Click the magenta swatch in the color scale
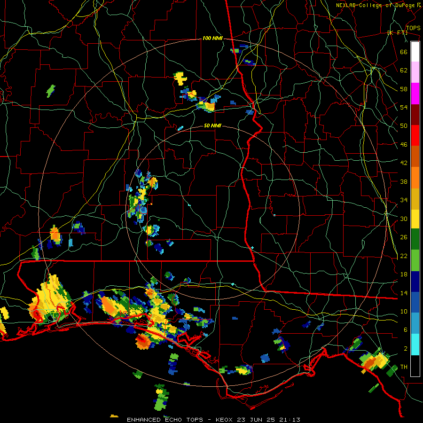The image size is (423, 423). [x=415, y=94]
